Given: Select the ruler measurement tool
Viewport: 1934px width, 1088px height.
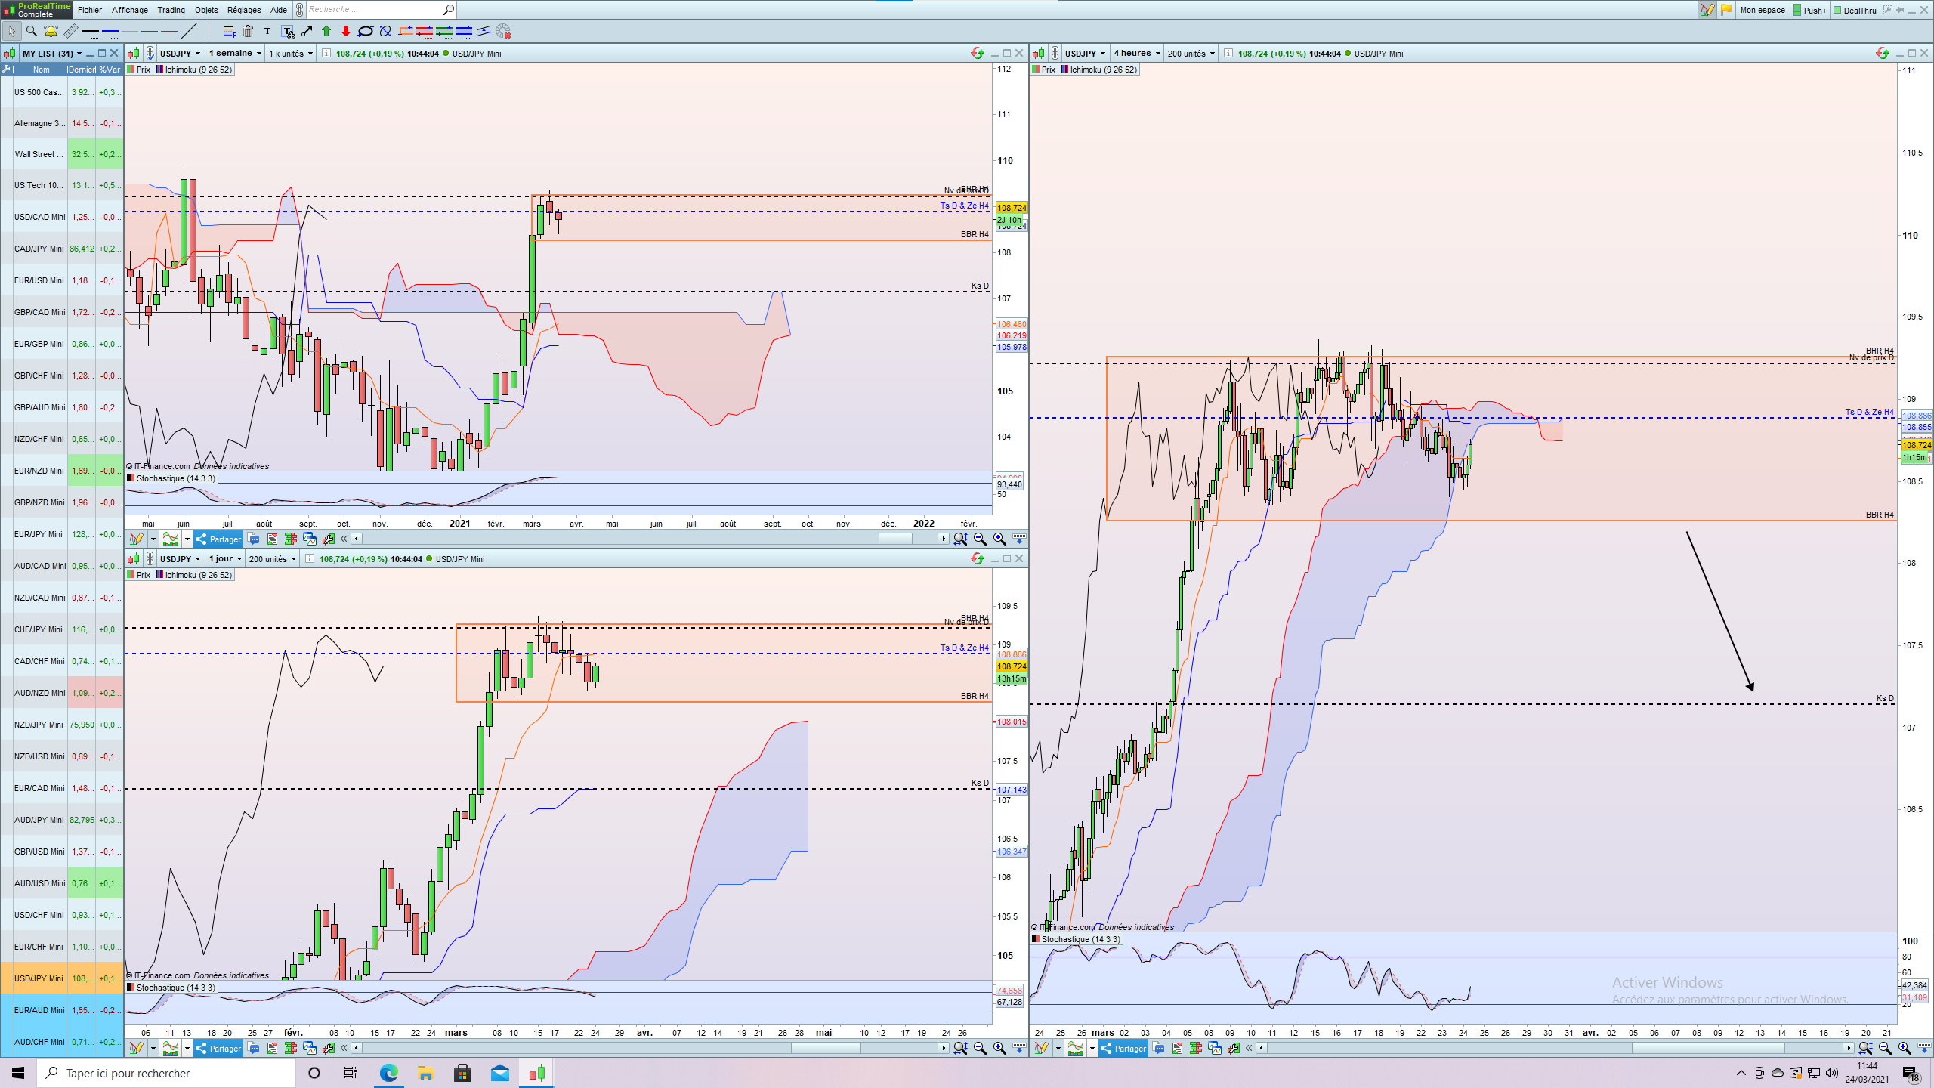Looking at the screenshot, I should point(70,31).
